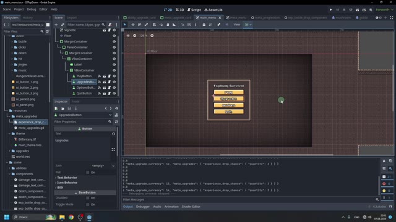Activate the Rotate mode tool
Screen dimensions: 396x222
140,25
